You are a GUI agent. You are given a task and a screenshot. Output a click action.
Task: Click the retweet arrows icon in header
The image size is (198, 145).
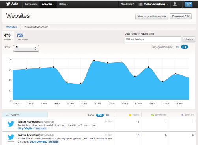point(153,115)
